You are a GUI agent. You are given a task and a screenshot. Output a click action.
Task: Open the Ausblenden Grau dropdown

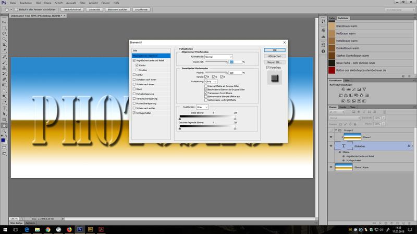[x=202, y=107]
